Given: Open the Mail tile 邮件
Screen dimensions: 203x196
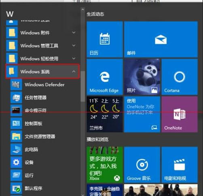Looking at the screenshot, I should tap(161, 39).
